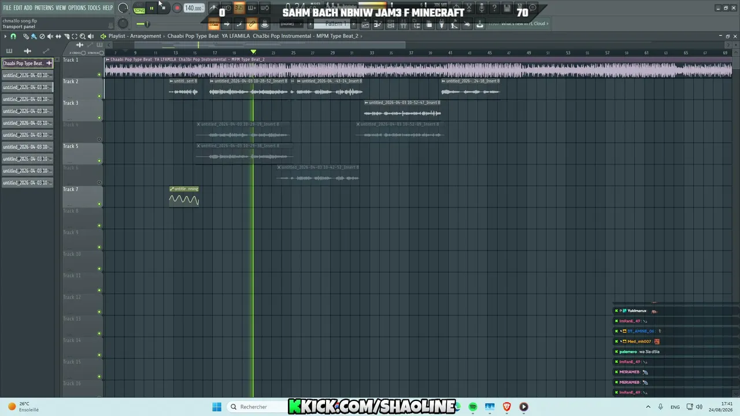
Task: Open the mixer view icon in toolbar
Action: click(x=404, y=24)
